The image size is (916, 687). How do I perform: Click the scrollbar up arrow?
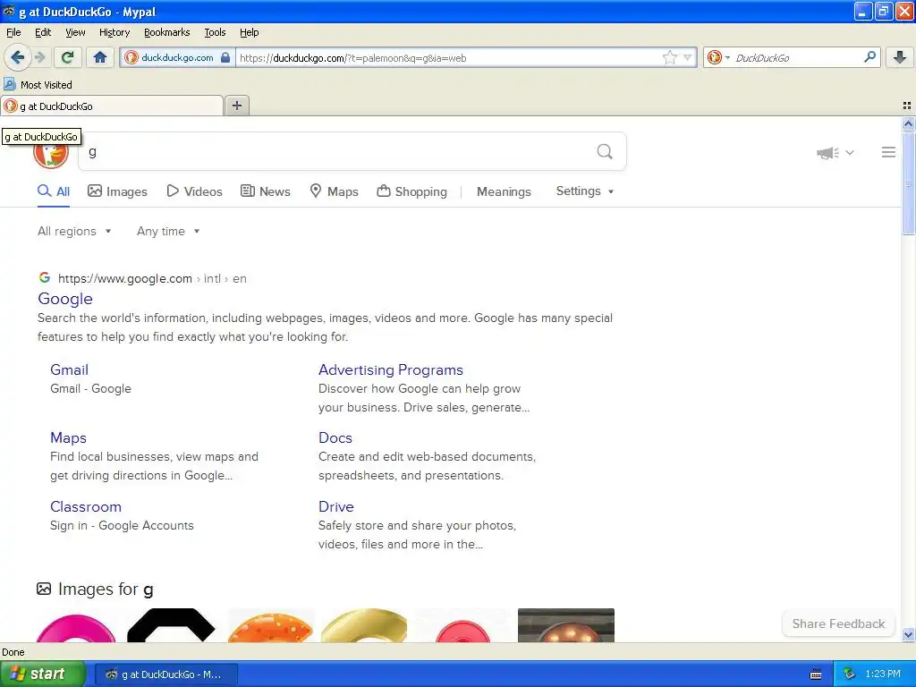(x=908, y=123)
